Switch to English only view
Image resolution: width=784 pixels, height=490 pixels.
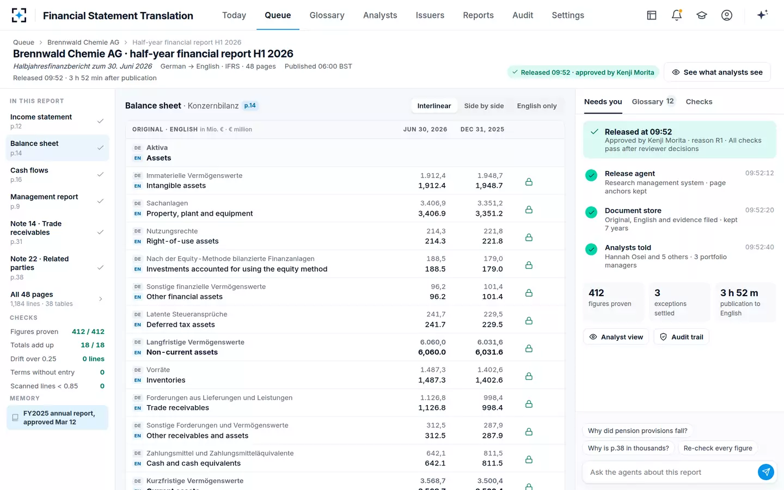coord(537,106)
